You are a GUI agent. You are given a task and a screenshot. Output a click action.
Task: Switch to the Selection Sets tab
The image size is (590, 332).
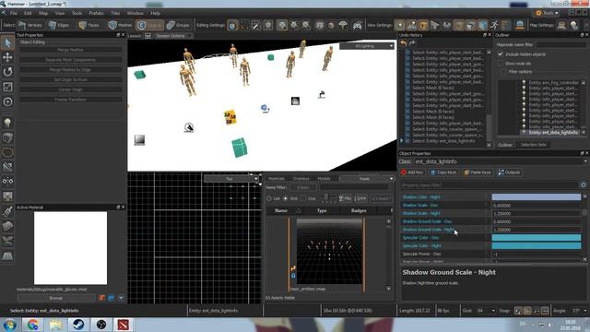(x=533, y=145)
